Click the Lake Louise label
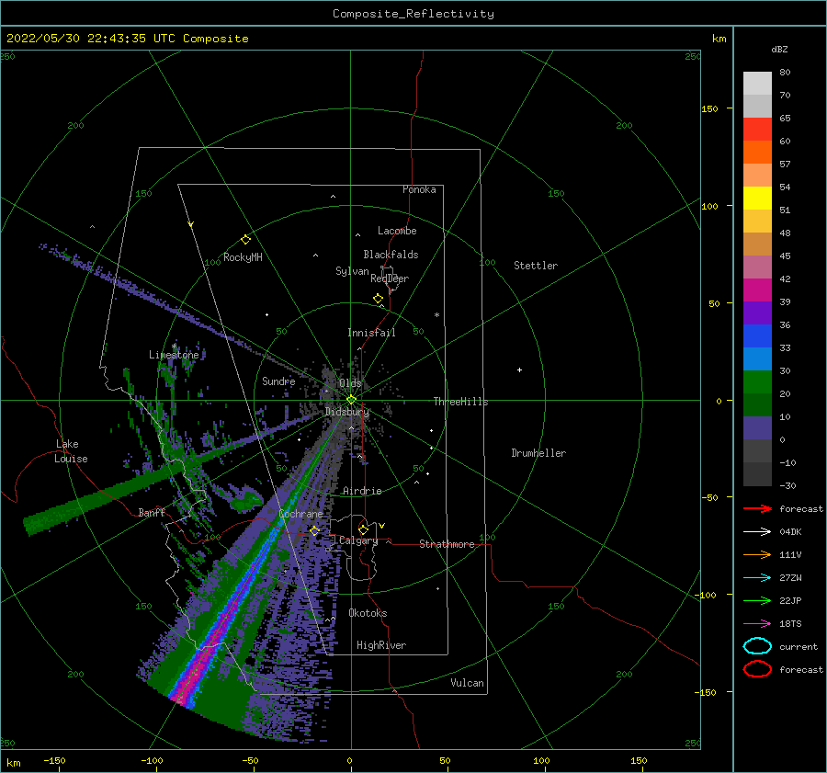Screen dimensions: 827x773 click(x=71, y=451)
